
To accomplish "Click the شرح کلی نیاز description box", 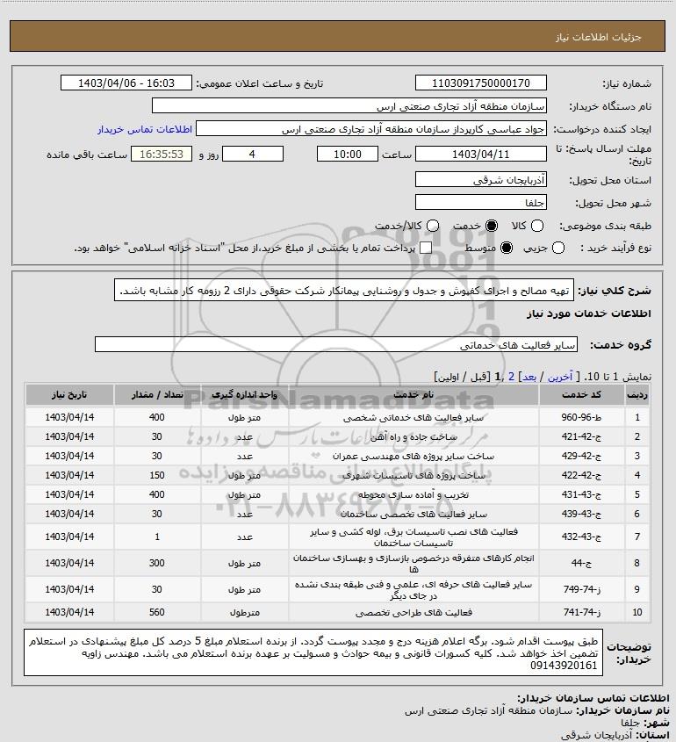I will [344, 290].
